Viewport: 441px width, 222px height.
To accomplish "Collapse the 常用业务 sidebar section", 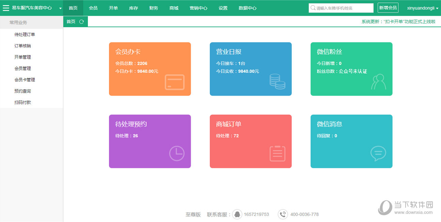I will 18,22.
